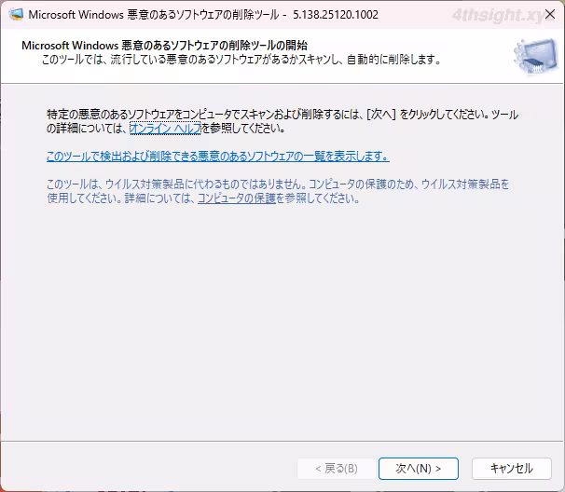Click the instruction paragraph mentioning [次へ]
Image resolution: width=565 pixels, height=492 pixels.
click(x=280, y=115)
